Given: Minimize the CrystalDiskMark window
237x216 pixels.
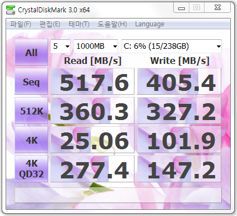Looking at the screenshot, I should pyautogui.click(x=182, y=8).
